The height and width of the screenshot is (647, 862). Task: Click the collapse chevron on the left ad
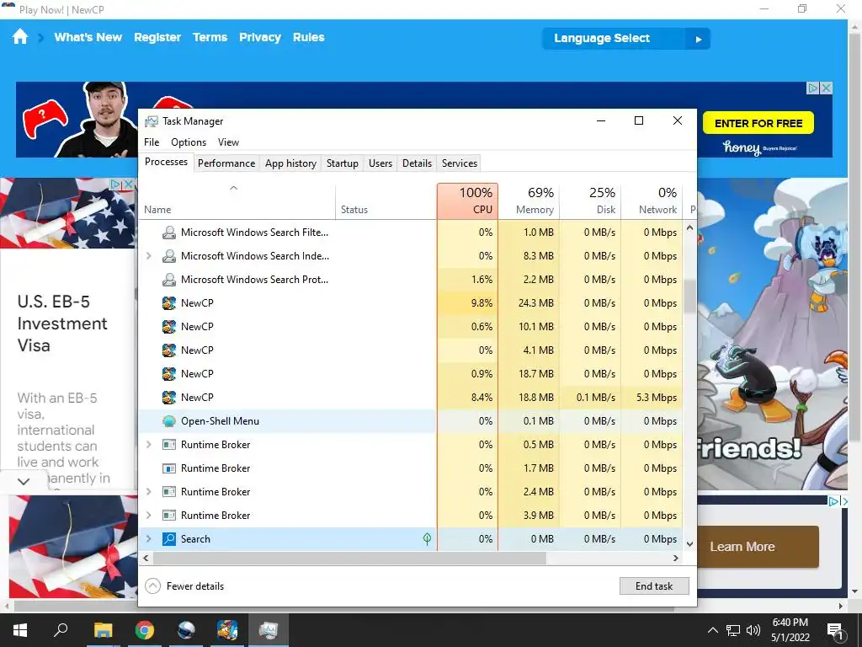click(x=23, y=482)
